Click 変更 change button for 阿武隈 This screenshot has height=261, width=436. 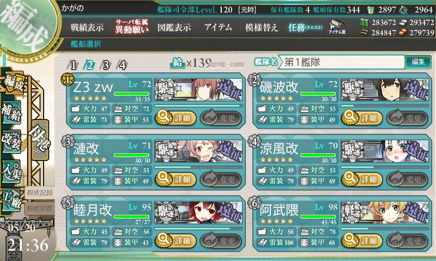(x=407, y=240)
